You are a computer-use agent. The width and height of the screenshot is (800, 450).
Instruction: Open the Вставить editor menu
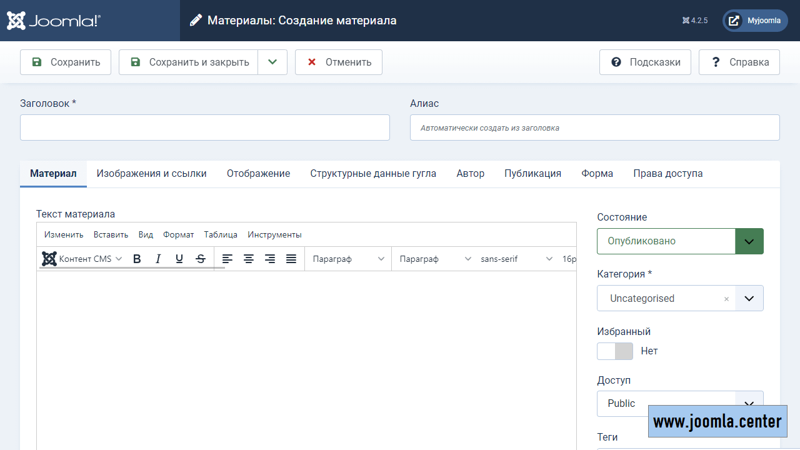[x=111, y=235]
